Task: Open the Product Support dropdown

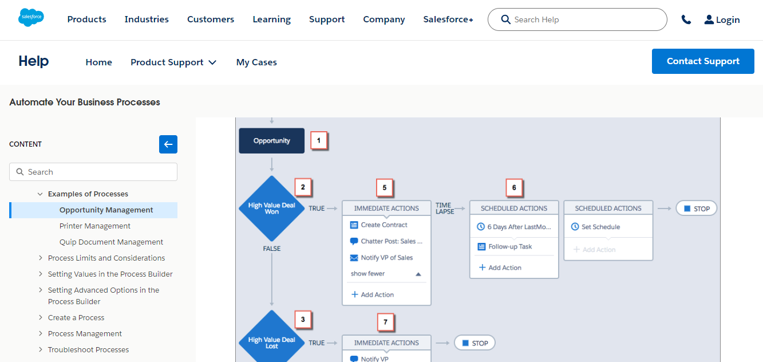Action: click(173, 62)
